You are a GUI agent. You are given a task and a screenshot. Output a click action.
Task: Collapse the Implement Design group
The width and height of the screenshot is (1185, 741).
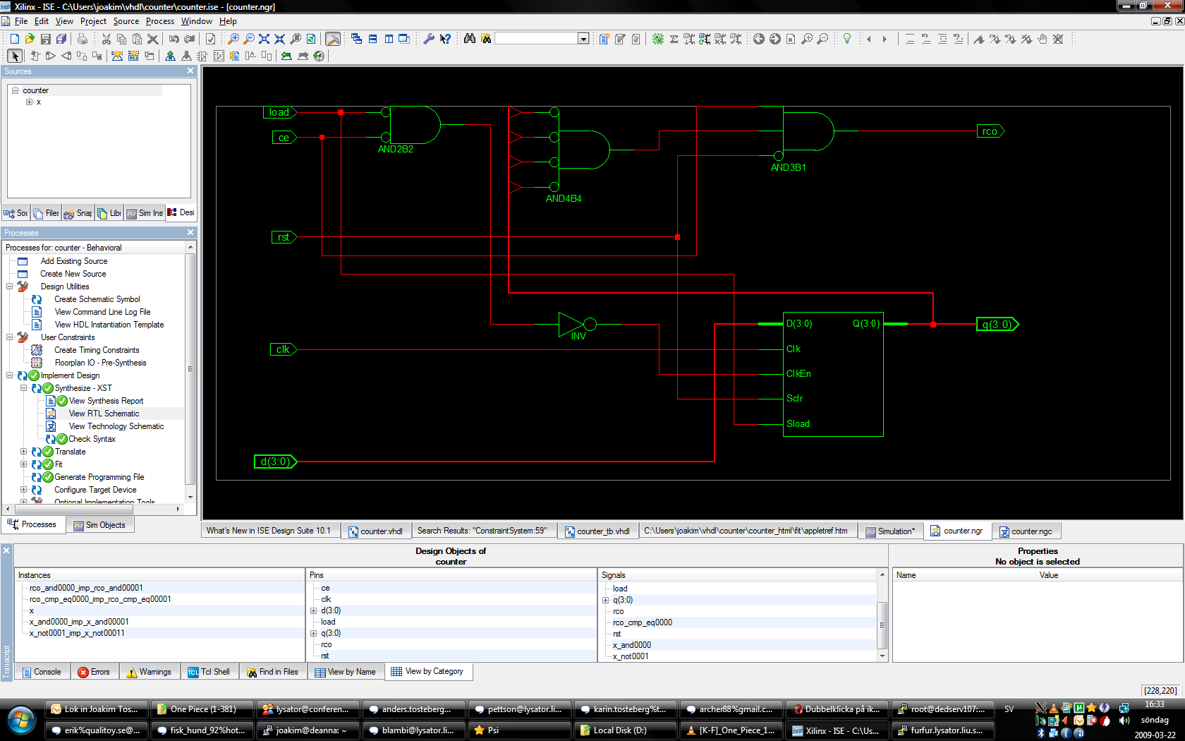pyautogui.click(x=10, y=375)
